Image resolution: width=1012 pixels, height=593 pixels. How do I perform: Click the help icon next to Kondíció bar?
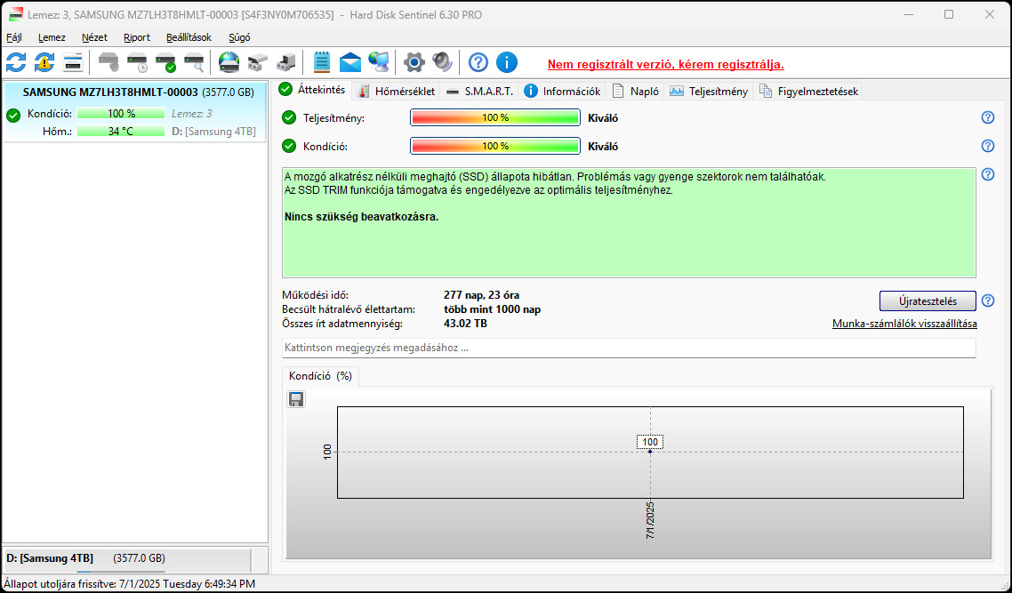(x=987, y=146)
